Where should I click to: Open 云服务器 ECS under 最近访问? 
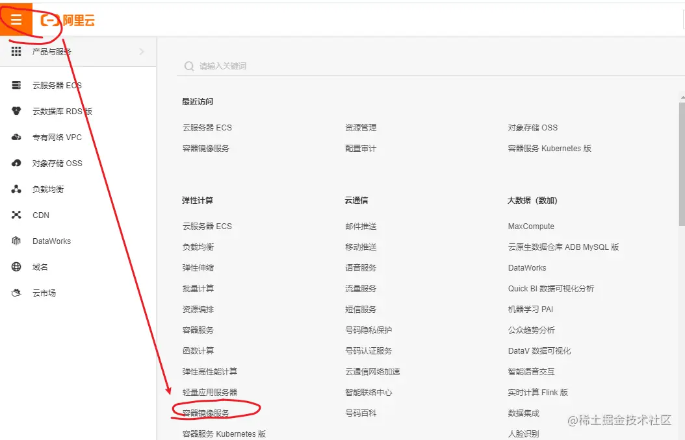(x=207, y=127)
